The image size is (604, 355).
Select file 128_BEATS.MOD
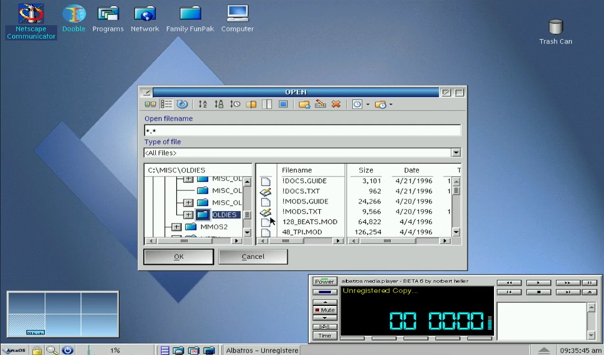coord(310,222)
